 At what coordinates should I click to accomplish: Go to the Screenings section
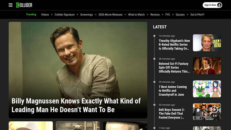coord(87,14)
